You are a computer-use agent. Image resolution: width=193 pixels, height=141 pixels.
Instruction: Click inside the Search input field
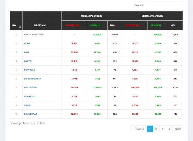tap(164, 5)
